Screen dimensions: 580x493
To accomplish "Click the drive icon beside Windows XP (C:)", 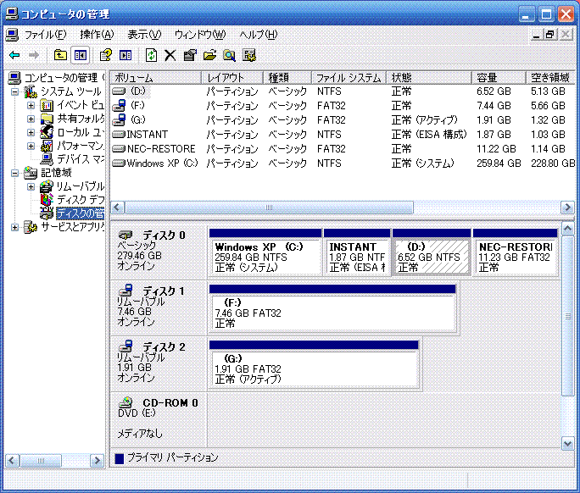I will [119, 163].
